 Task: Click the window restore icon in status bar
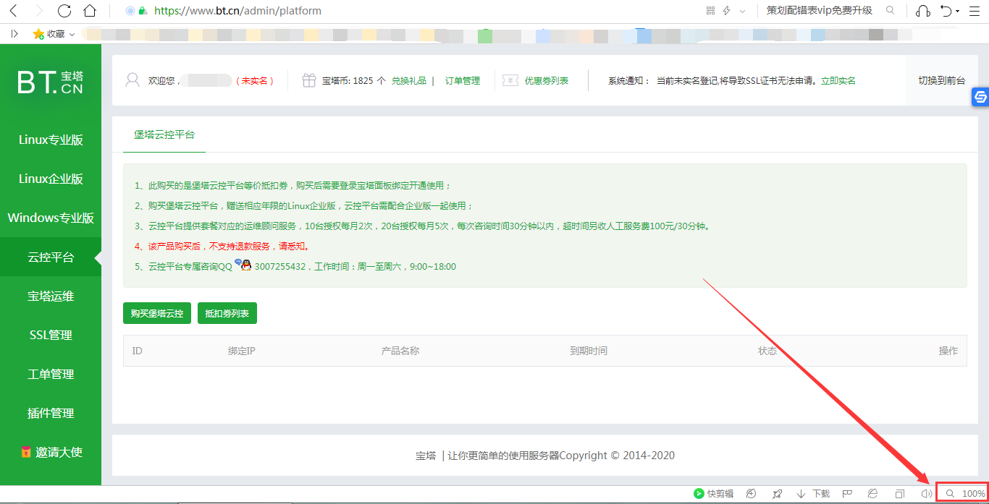coord(900,494)
